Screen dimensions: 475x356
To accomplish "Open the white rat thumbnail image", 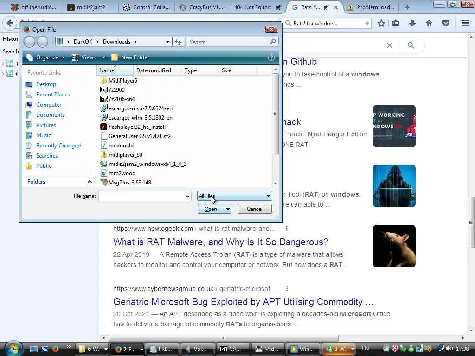I will coord(394,246).
